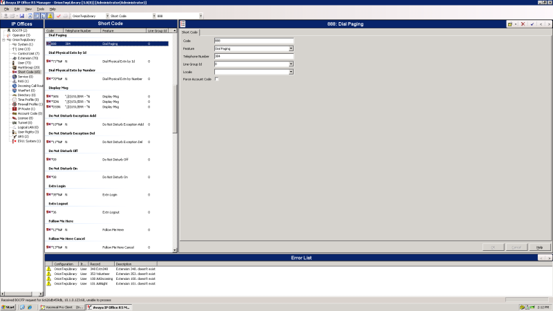553x311 pixels.
Task: Select the E911 System (1) node
Action: coord(29,141)
